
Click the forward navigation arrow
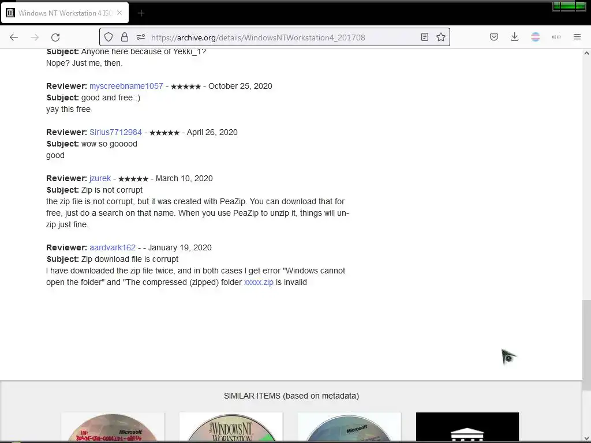pos(35,37)
